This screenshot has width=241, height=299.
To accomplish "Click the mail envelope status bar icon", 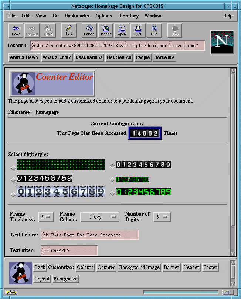I will [226, 292].
